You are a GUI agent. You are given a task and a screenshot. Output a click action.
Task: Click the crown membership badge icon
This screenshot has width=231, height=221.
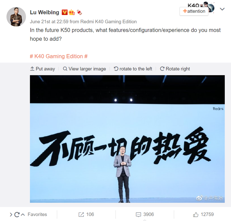pyautogui.click(x=72, y=12)
